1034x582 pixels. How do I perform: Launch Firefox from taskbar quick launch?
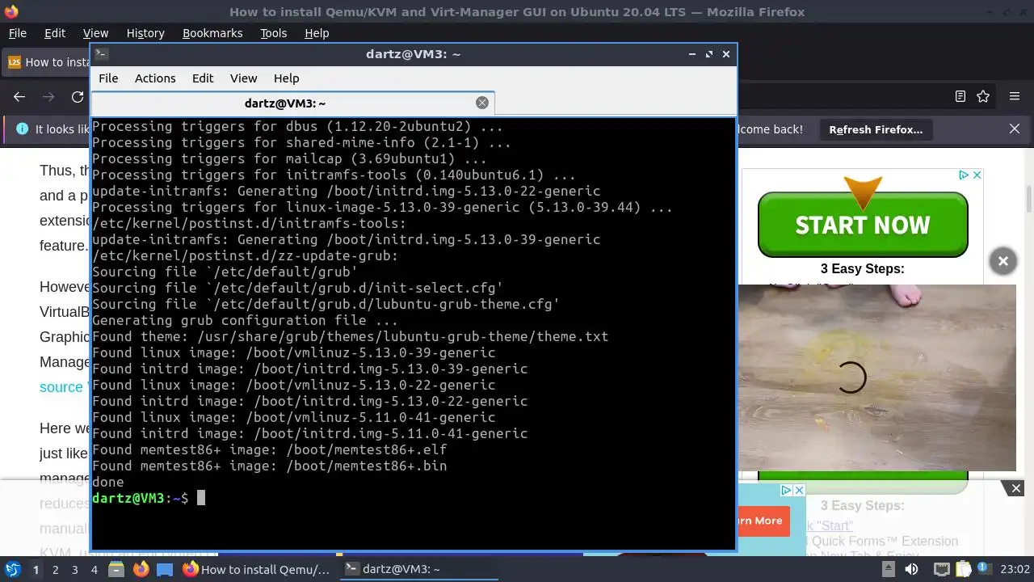[141, 569]
